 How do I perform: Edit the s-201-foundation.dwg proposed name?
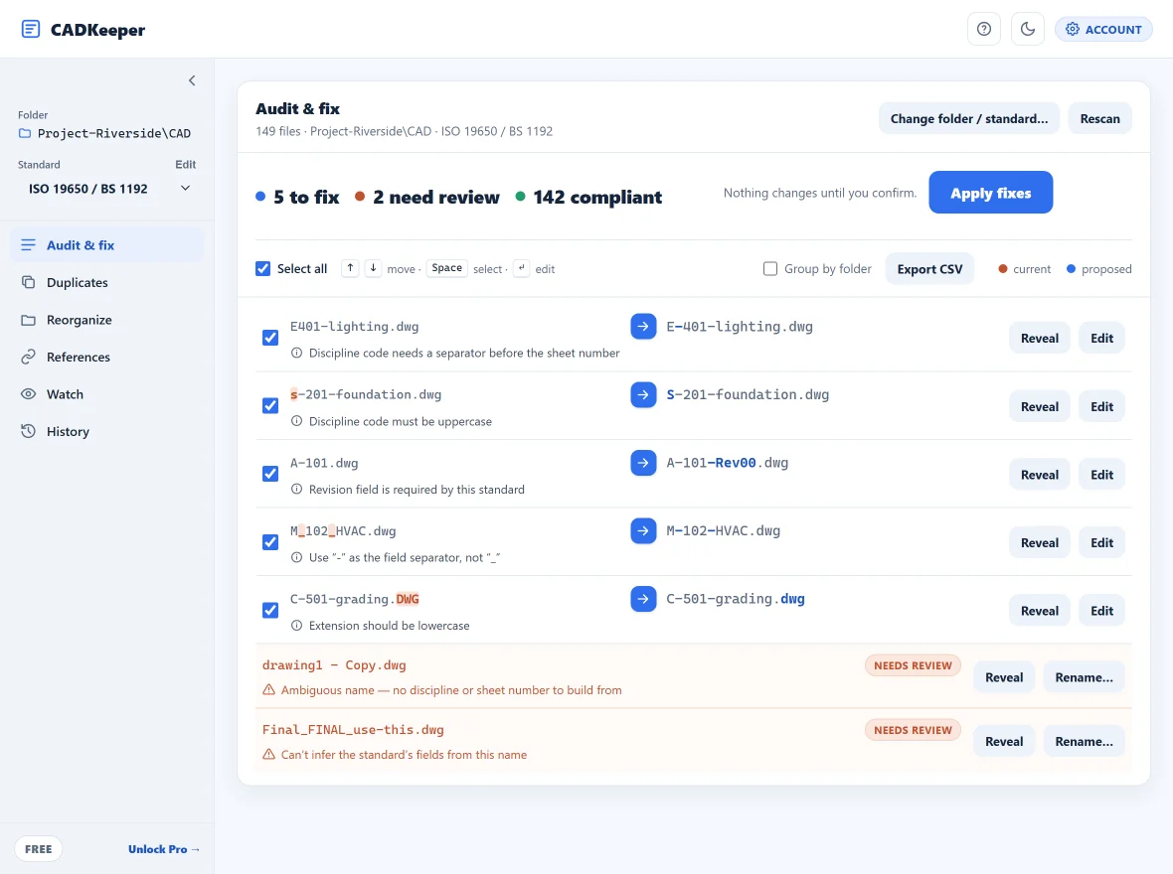(1101, 407)
